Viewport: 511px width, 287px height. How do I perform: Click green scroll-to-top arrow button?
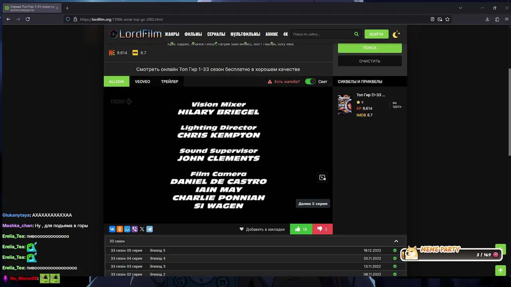click(501, 271)
